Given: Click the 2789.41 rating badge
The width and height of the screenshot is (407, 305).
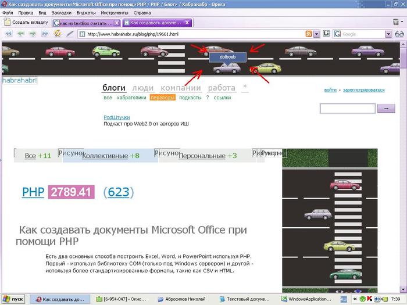Looking at the screenshot, I should [71, 192].
